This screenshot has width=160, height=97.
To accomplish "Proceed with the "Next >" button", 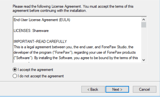I will [x=117, y=89].
